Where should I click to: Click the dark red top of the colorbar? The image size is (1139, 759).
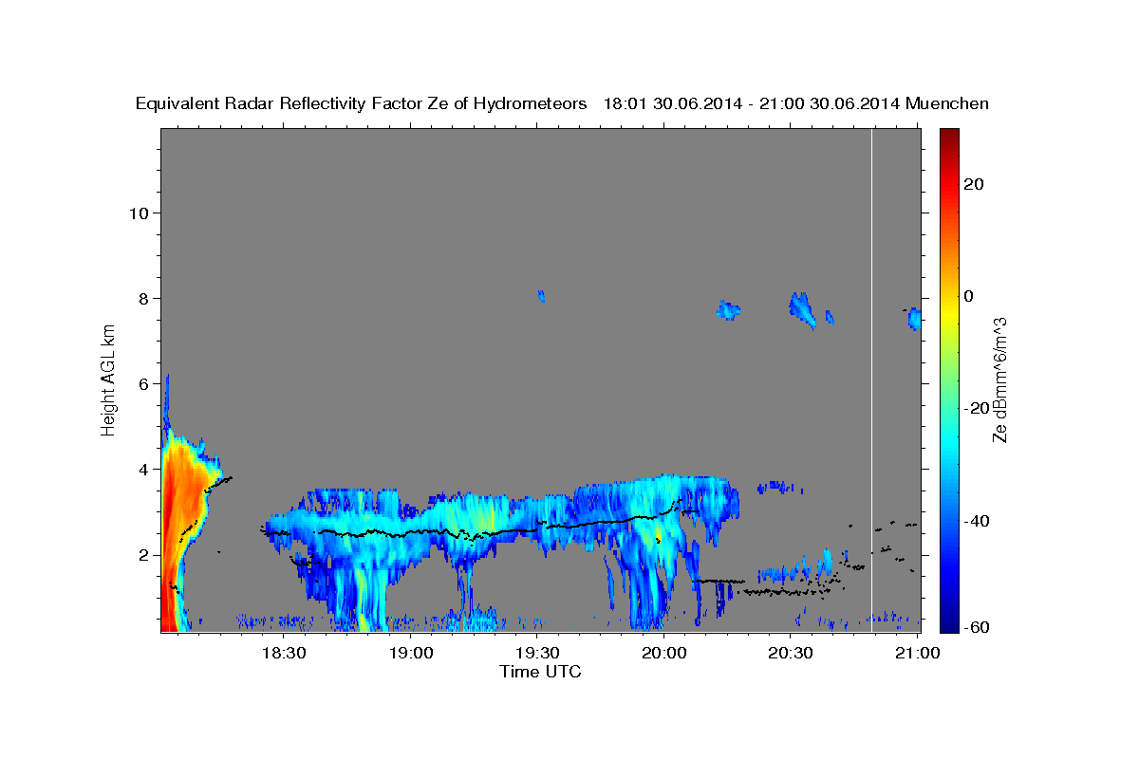948,138
